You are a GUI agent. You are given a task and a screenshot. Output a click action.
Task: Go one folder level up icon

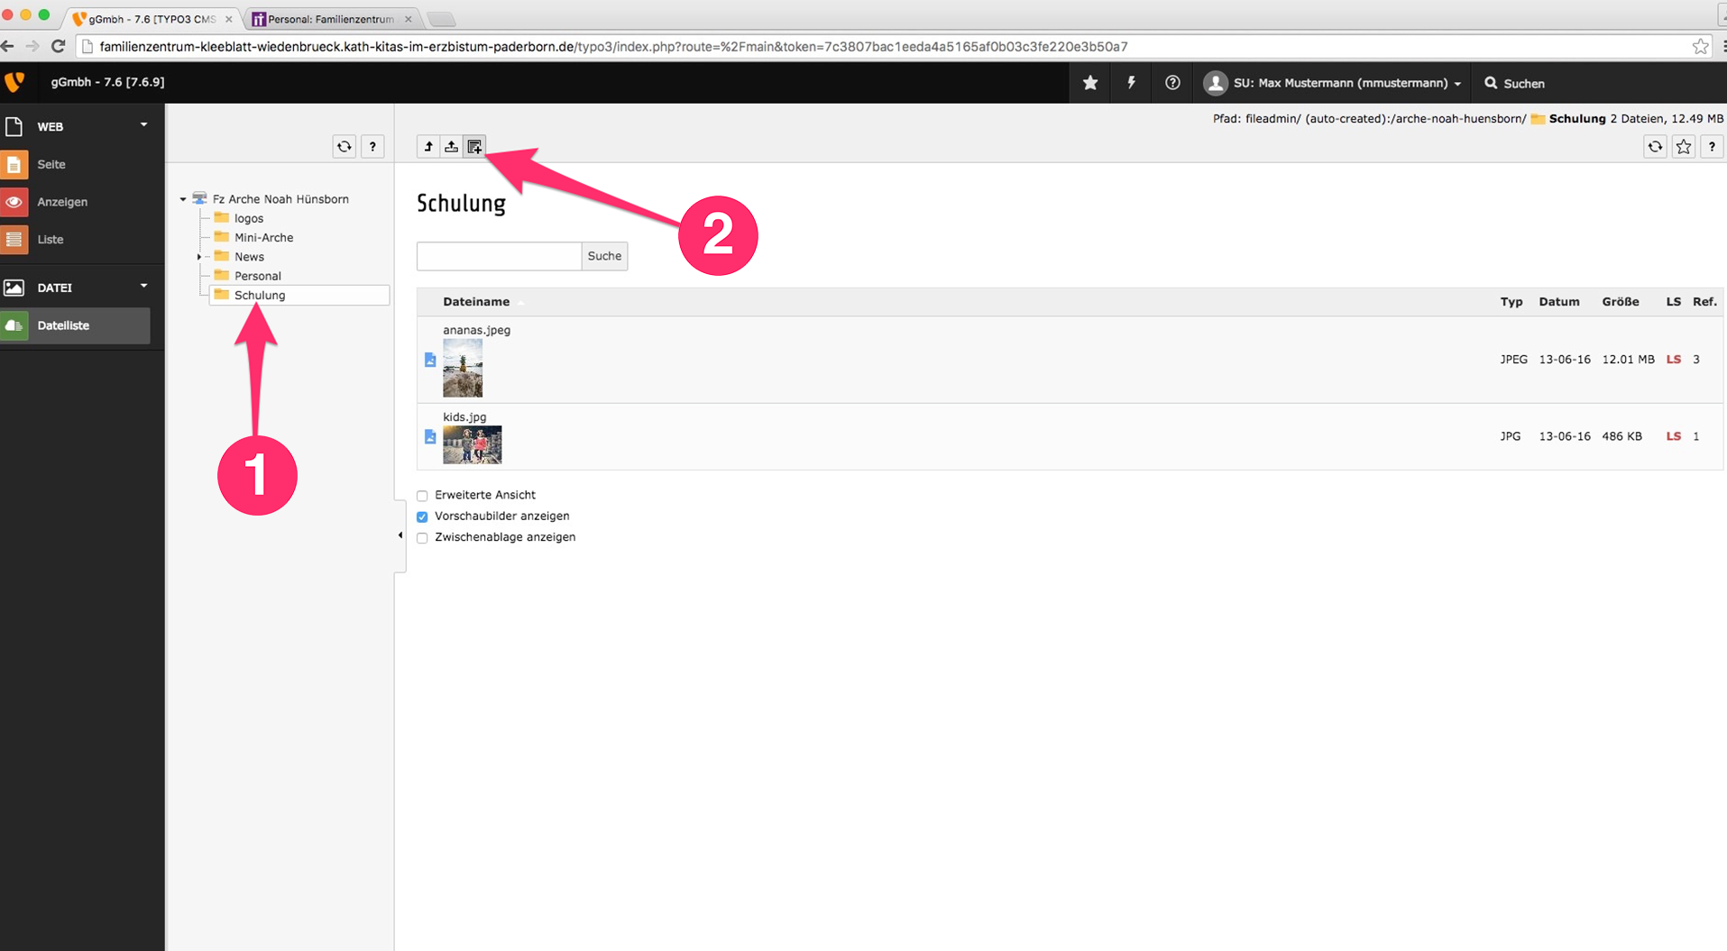tap(428, 147)
